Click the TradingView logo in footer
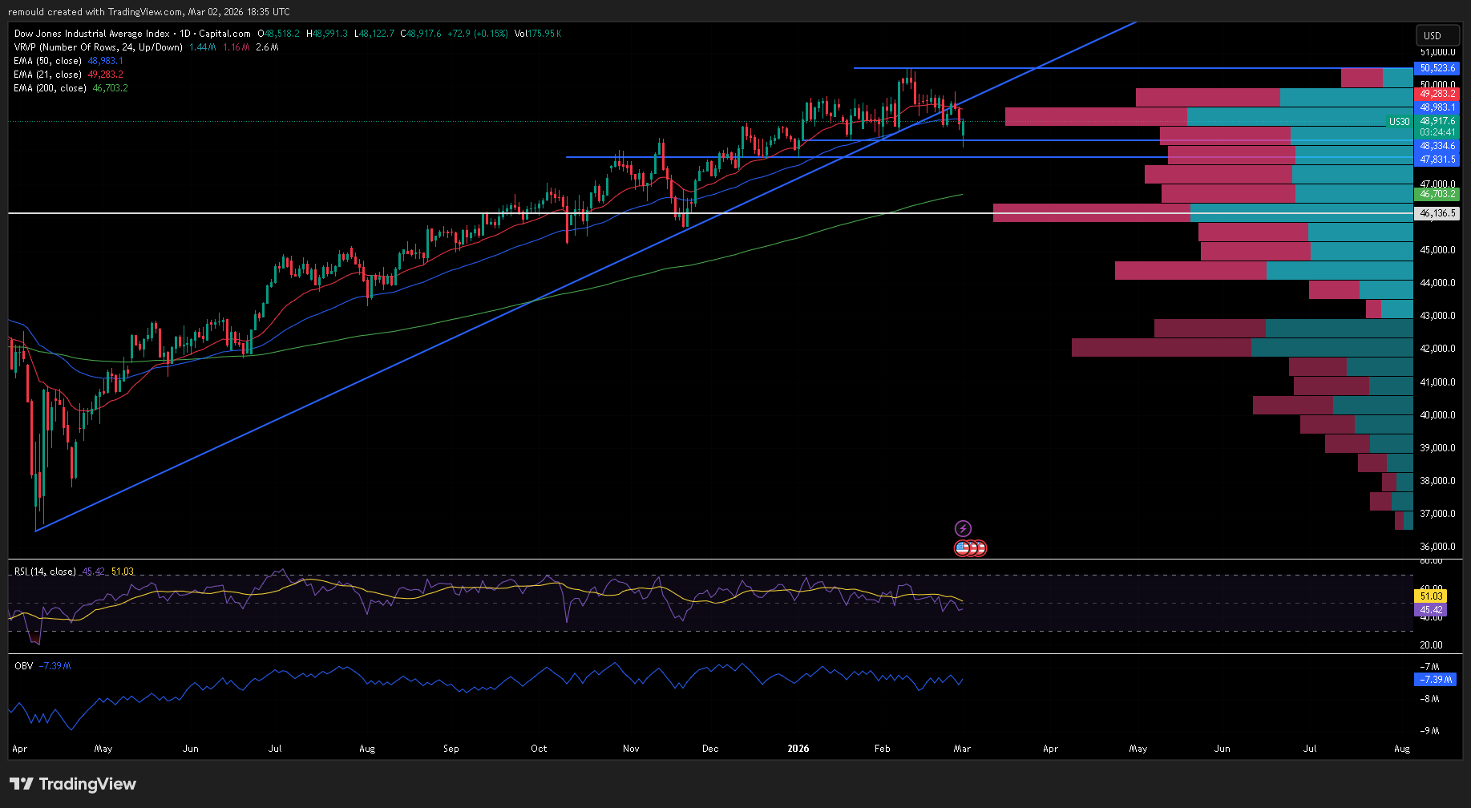Image resolution: width=1471 pixels, height=808 pixels. click(x=73, y=784)
